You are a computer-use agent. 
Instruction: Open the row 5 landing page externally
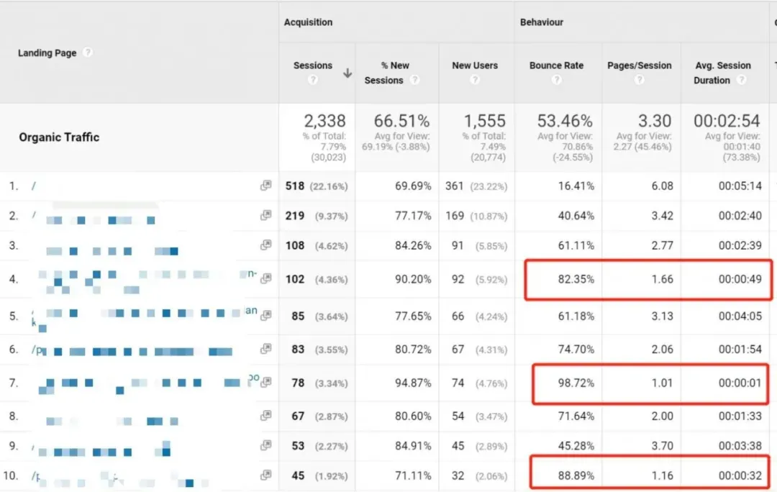(x=266, y=315)
